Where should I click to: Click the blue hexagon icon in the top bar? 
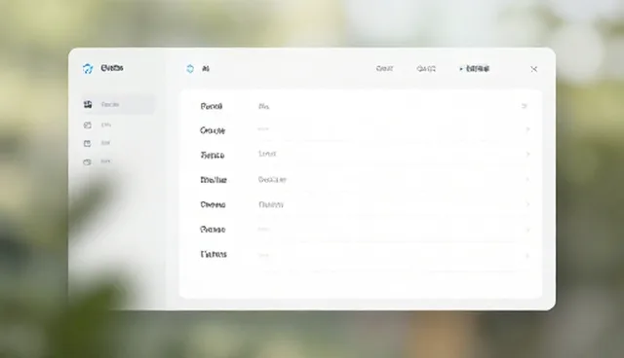click(x=190, y=69)
